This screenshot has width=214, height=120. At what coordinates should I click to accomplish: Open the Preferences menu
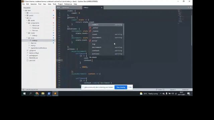tap(68, 4)
